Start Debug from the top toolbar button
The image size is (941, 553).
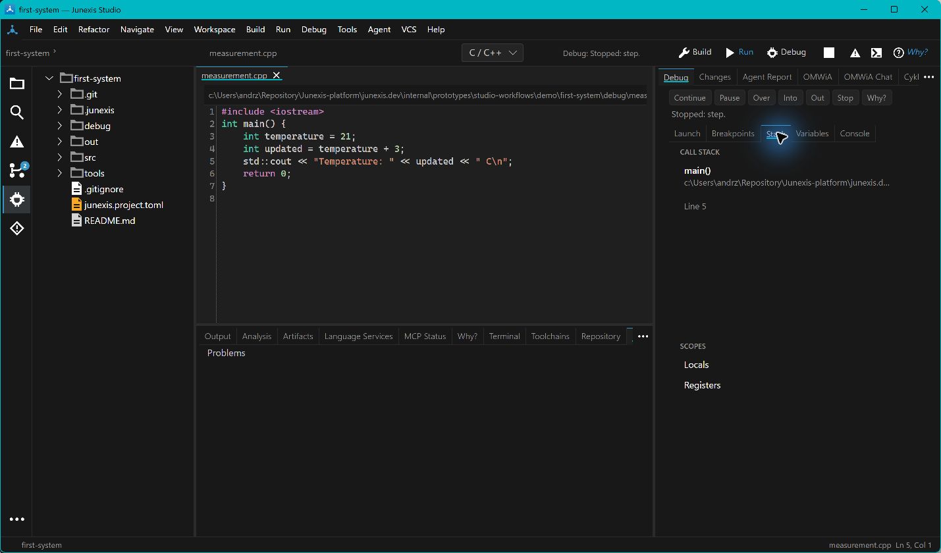pos(786,53)
